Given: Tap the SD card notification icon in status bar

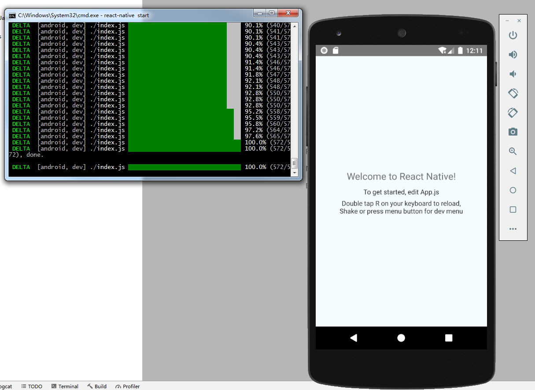Looking at the screenshot, I should tap(336, 51).
